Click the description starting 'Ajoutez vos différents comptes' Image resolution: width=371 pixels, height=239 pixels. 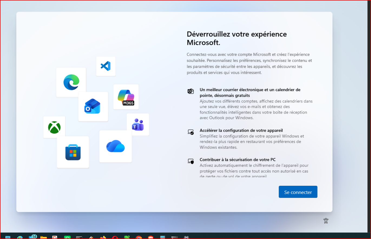[256, 109]
